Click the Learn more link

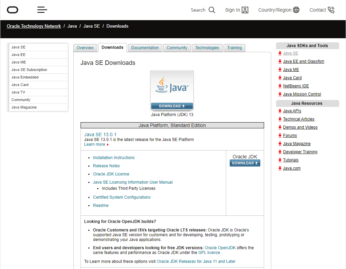pos(95,144)
